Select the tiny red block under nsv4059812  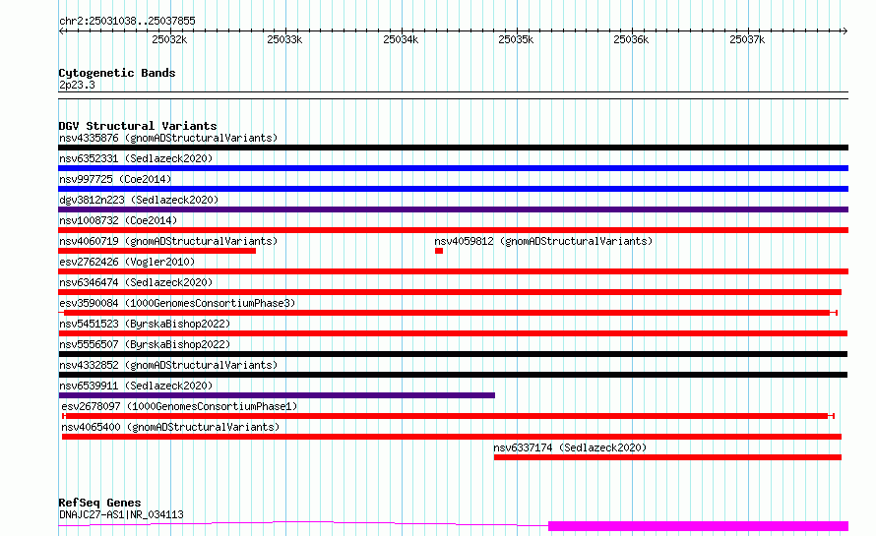click(439, 251)
